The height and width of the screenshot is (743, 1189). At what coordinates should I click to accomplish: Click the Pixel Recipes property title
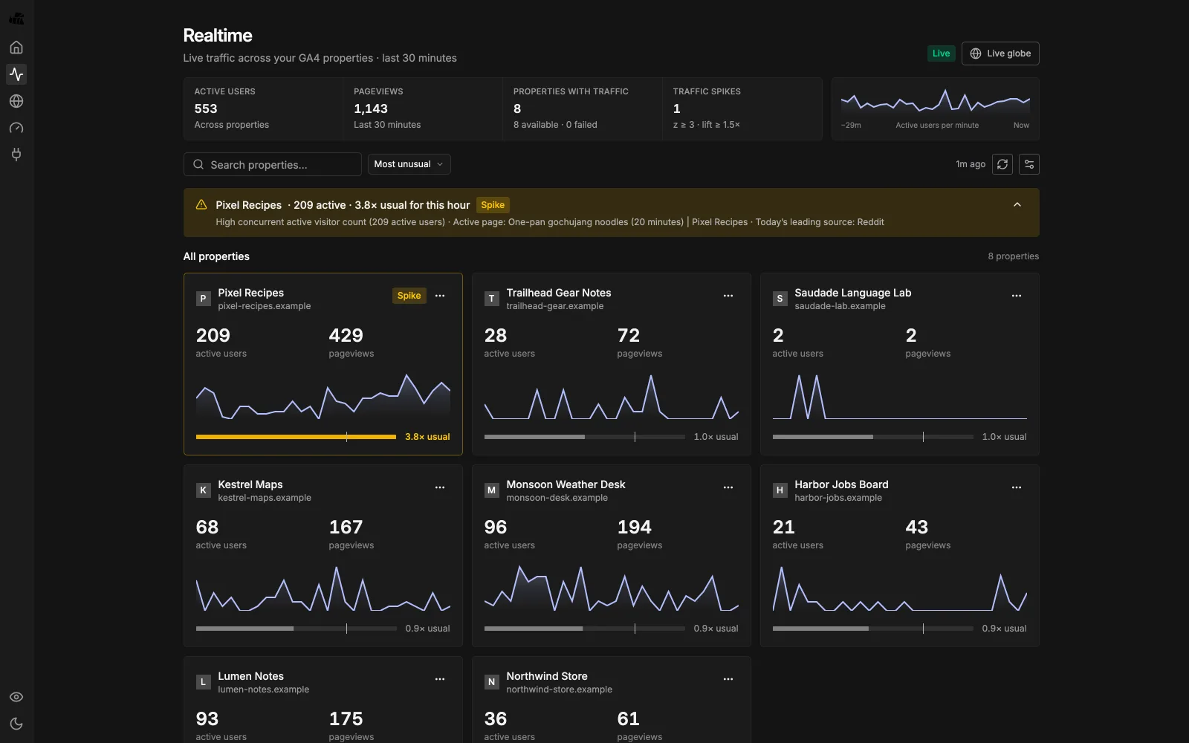(250, 293)
